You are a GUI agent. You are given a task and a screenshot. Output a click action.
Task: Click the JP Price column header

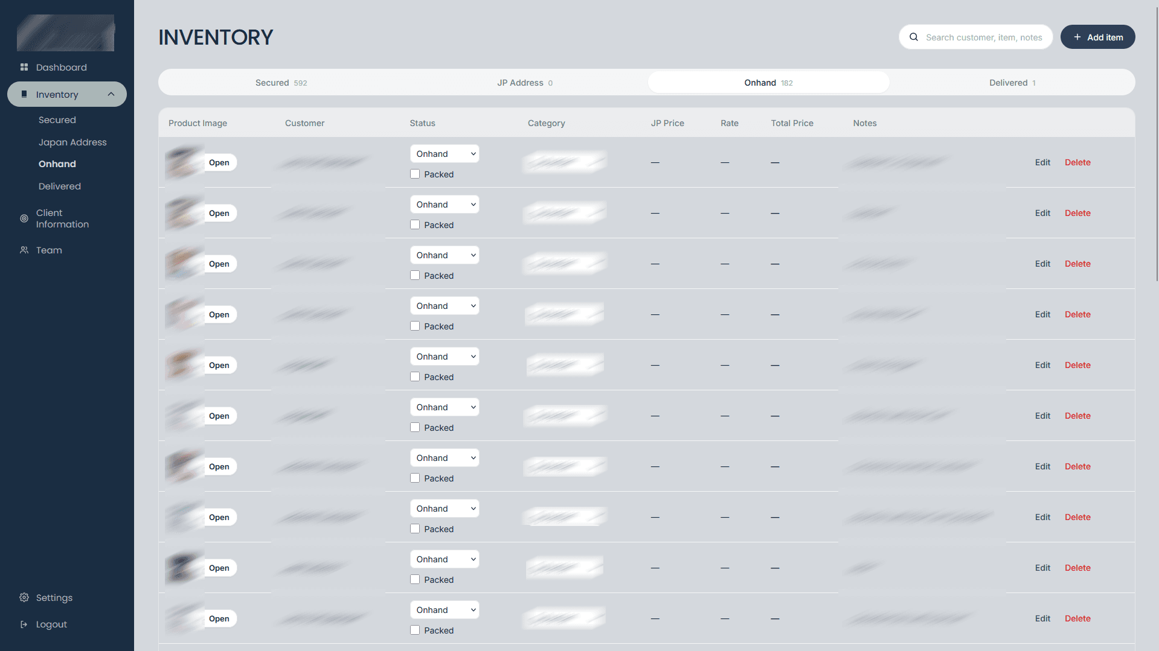(667, 123)
